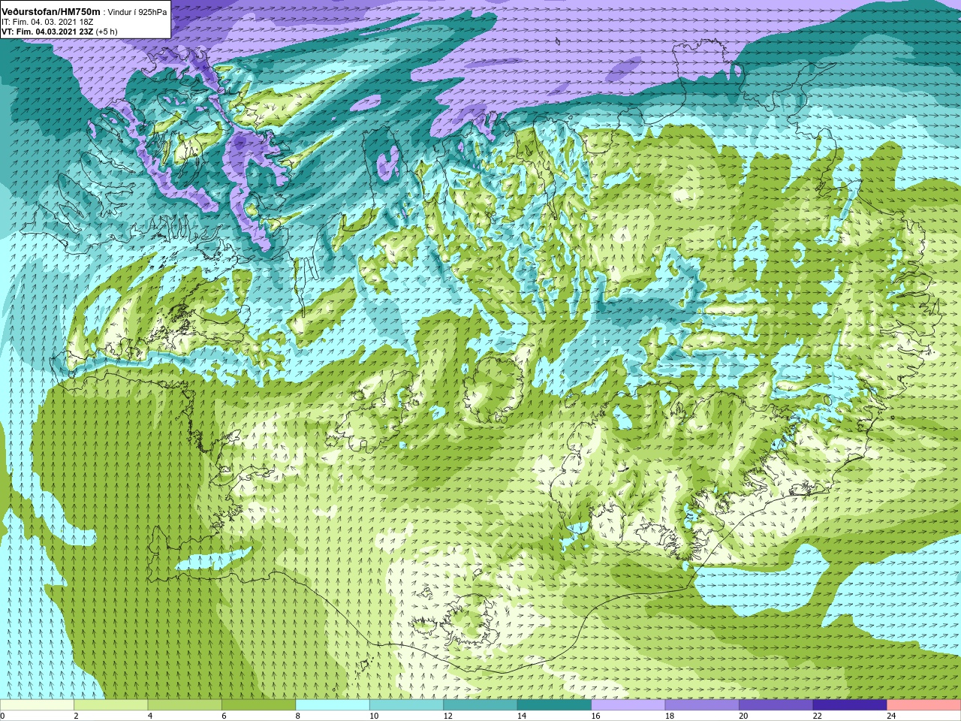Click the legend scale label '0'
This screenshot has width=961, height=721.
pos(2,716)
